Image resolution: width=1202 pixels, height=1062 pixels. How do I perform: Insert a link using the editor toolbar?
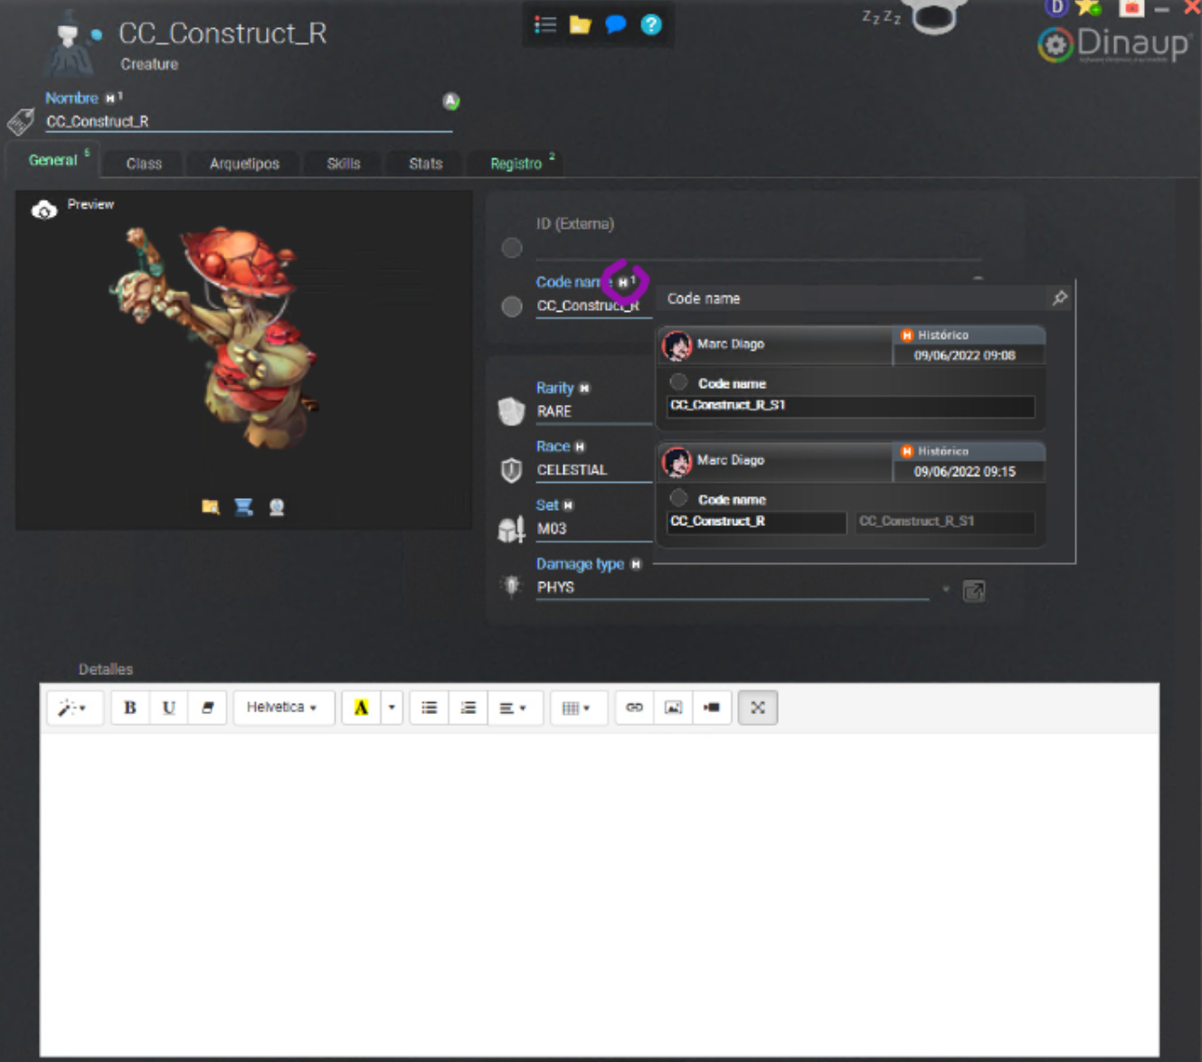(x=634, y=708)
